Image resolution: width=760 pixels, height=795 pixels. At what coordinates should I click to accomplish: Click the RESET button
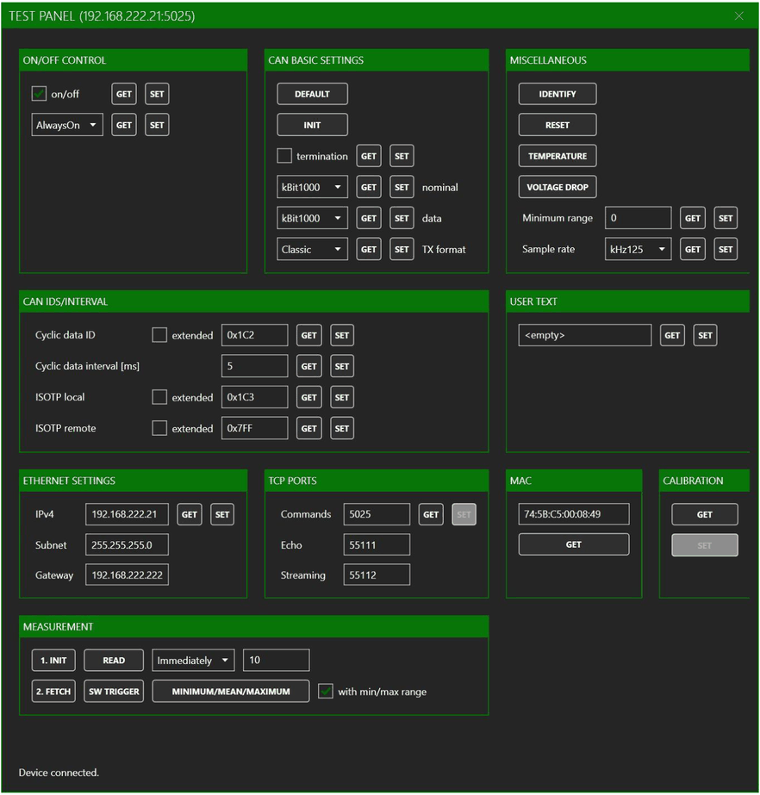(557, 125)
